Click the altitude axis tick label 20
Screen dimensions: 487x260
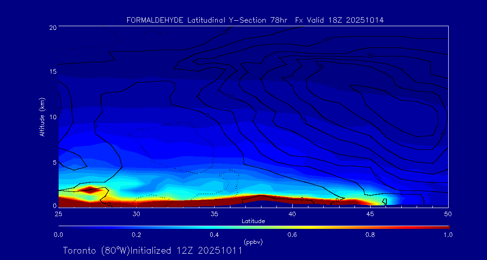click(52, 27)
